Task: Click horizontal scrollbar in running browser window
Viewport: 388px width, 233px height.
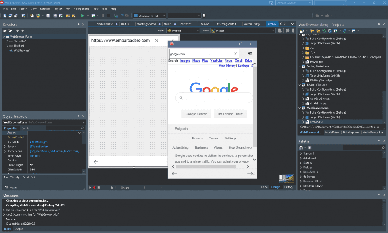Action: pos(206,166)
